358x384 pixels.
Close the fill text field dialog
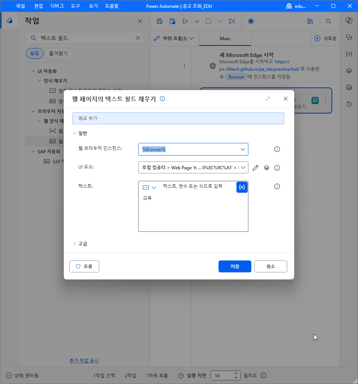[x=286, y=99]
